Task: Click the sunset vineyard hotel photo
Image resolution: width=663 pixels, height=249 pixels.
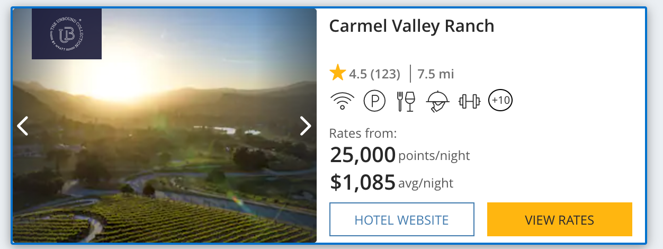Action: coord(164,159)
